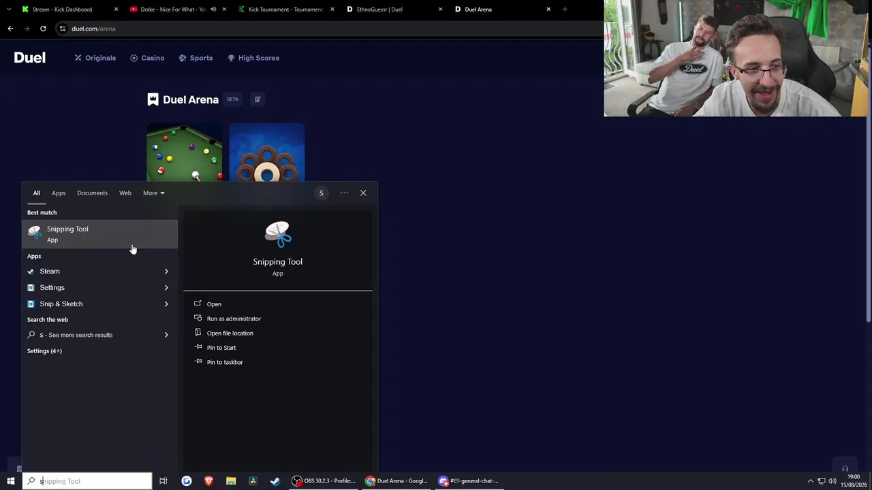872x490 pixels.
Task: Mute audio icon on Drake tab
Action: tap(213, 10)
